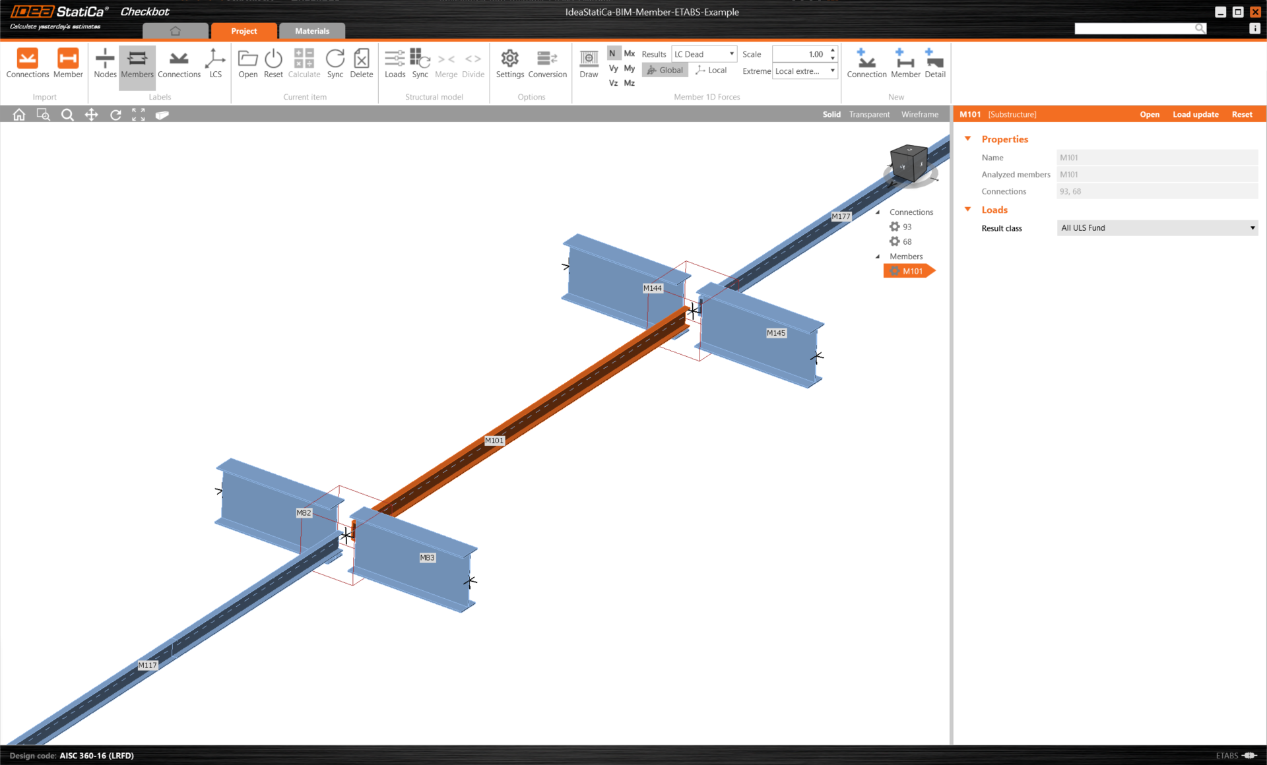Collapse the Properties section
The width and height of the screenshot is (1267, 765).
(x=968, y=139)
